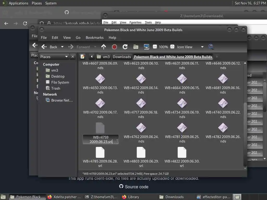Open the Back history dropdown arrow
267x200 pixels.
pos(62,47)
